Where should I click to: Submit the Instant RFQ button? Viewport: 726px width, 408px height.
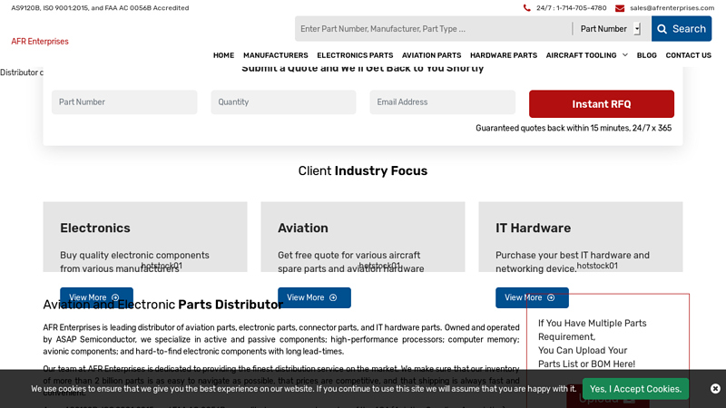(602, 104)
